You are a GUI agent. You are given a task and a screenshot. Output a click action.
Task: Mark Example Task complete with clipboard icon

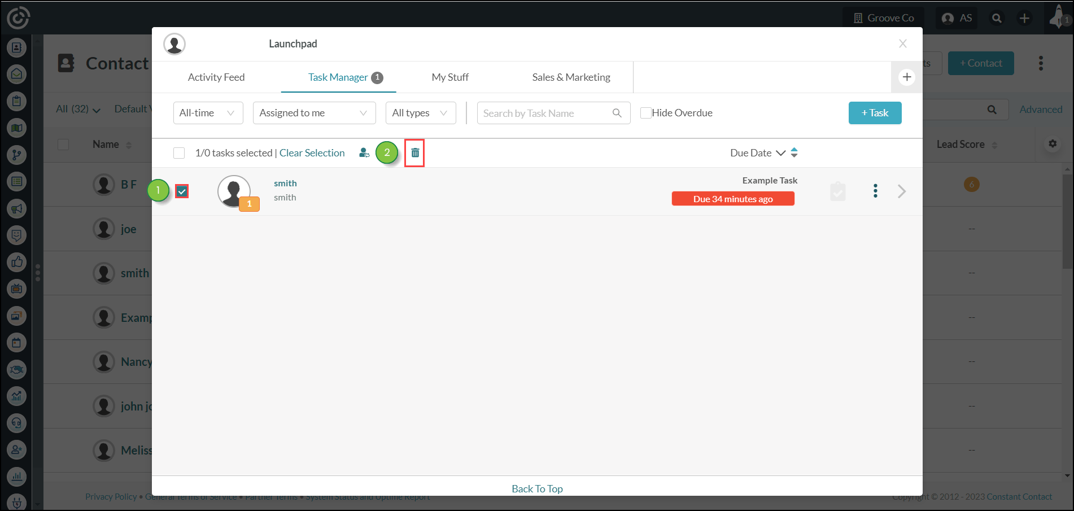[x=838, y=191]
